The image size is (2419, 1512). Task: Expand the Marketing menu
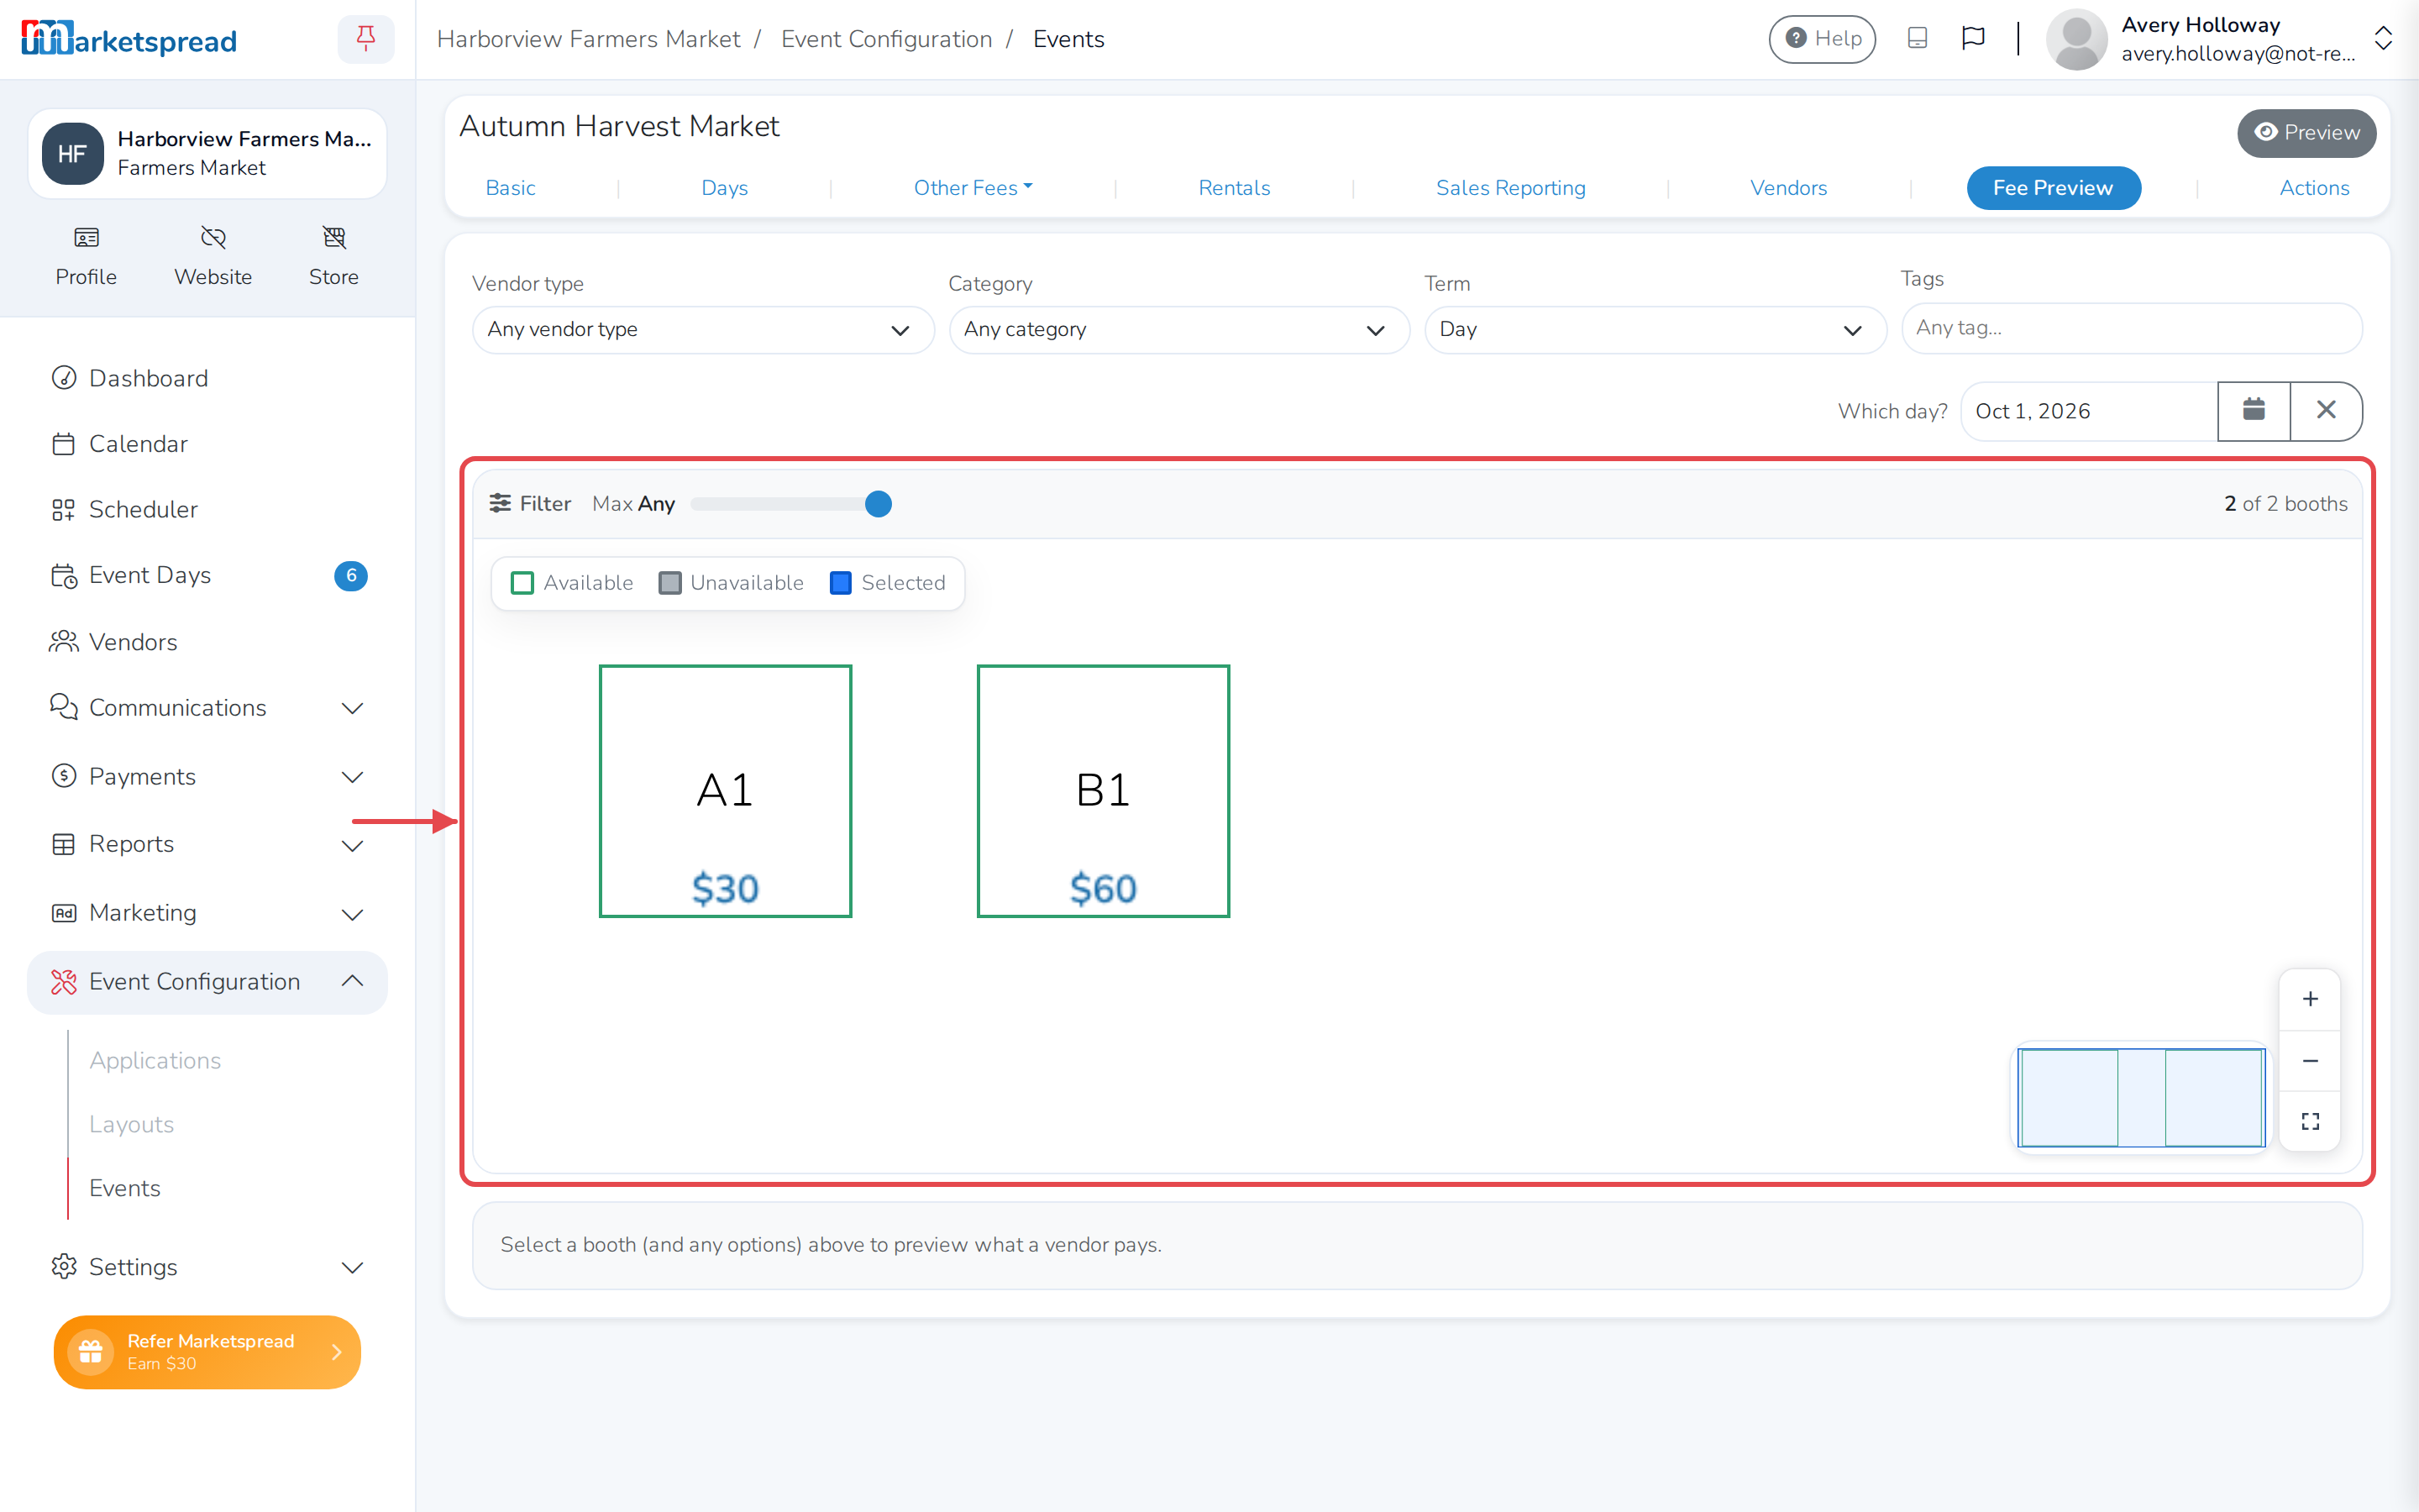click(207, 914)
